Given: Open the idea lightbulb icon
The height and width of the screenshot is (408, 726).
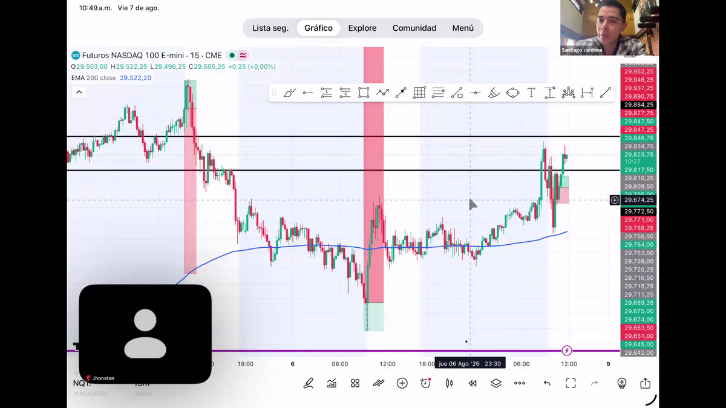Looking at the screenshot, I should click(x=622, y=383).
